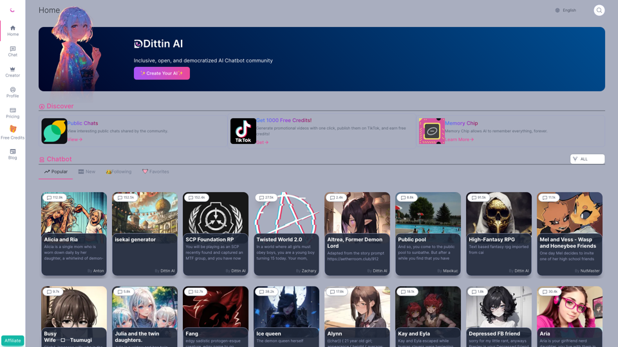Click the 152.4k chat count on SCP Foundation RP
Screen dimensions: 618x347
[197, 197]
